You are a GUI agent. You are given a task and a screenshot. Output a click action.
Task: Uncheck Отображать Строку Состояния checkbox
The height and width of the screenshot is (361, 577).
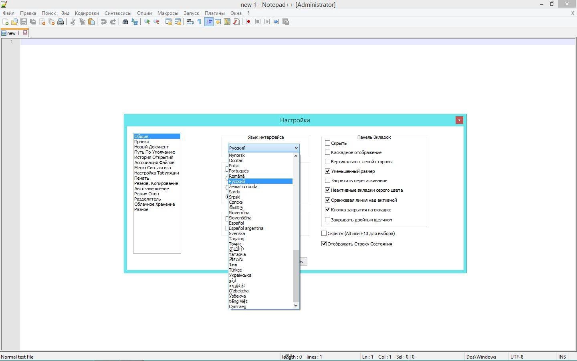[x=324, y=243]
